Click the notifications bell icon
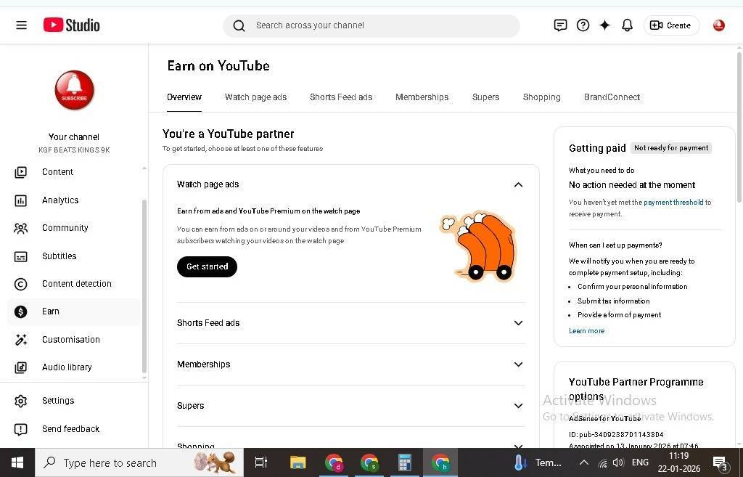Screen dimensions: 743x477 point(627,25)
